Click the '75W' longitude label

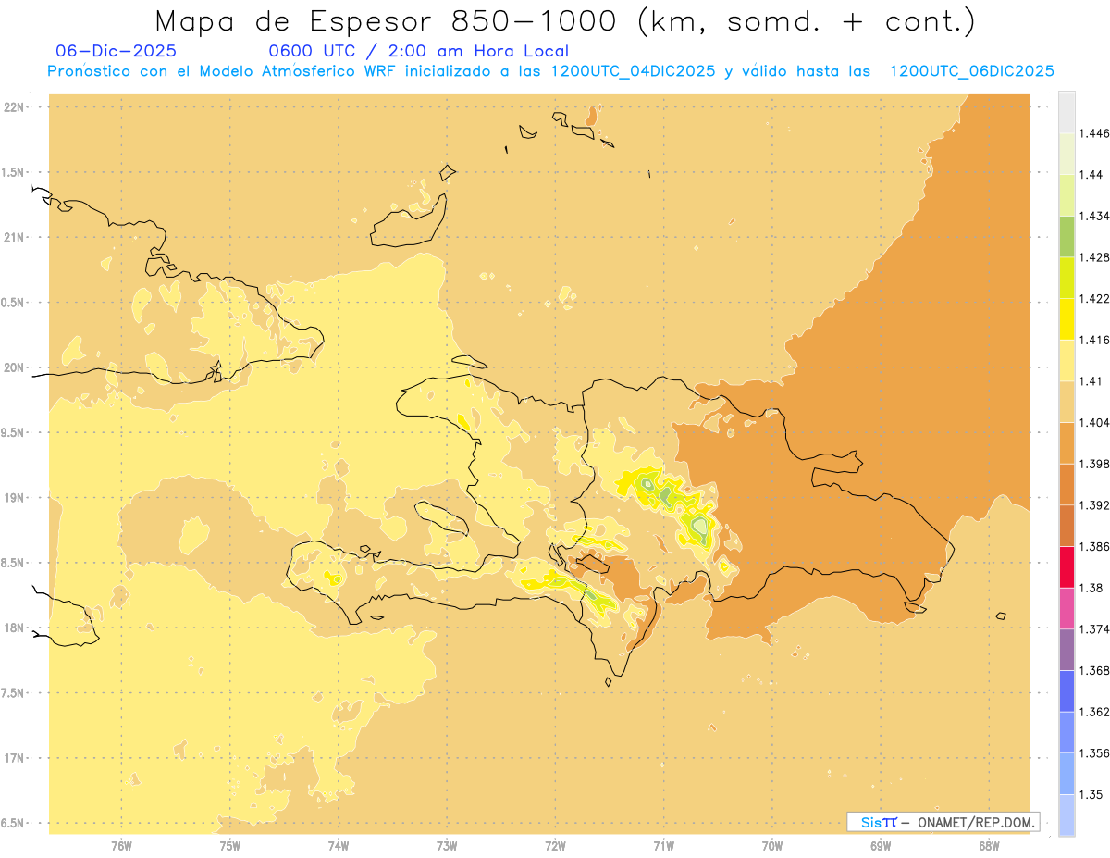(230, 846)
